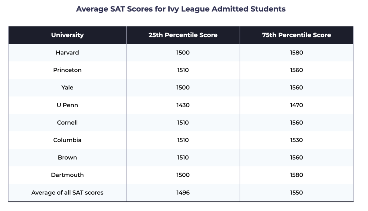Click the Dartmouth table cell
The height and width of the screenshot is (211, 368).
pos(67,175)
